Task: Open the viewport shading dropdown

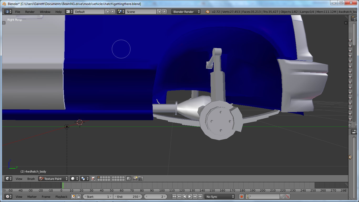Action: [x=74, y=179]
